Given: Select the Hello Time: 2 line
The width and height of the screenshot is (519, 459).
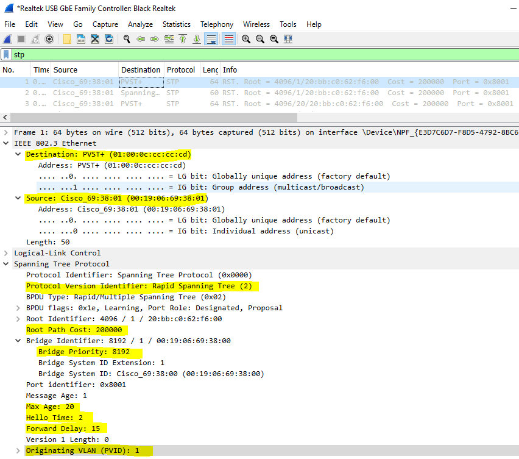Looking at the screenshot, I should click(x=55, y=418).
